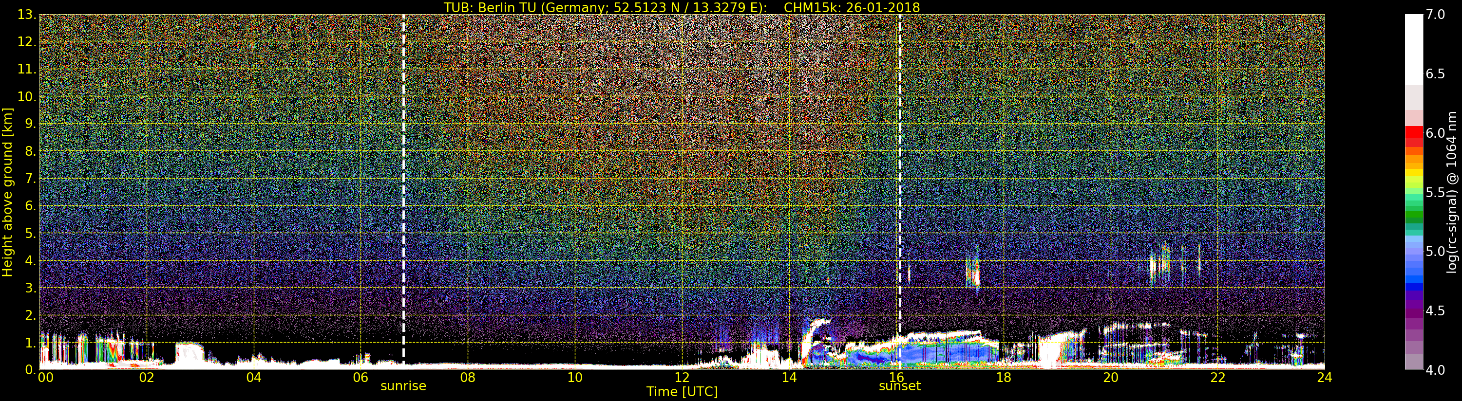Click the x-axis tick label '16'
This screenshot has height=401, width=1462.
click(896, 378)
